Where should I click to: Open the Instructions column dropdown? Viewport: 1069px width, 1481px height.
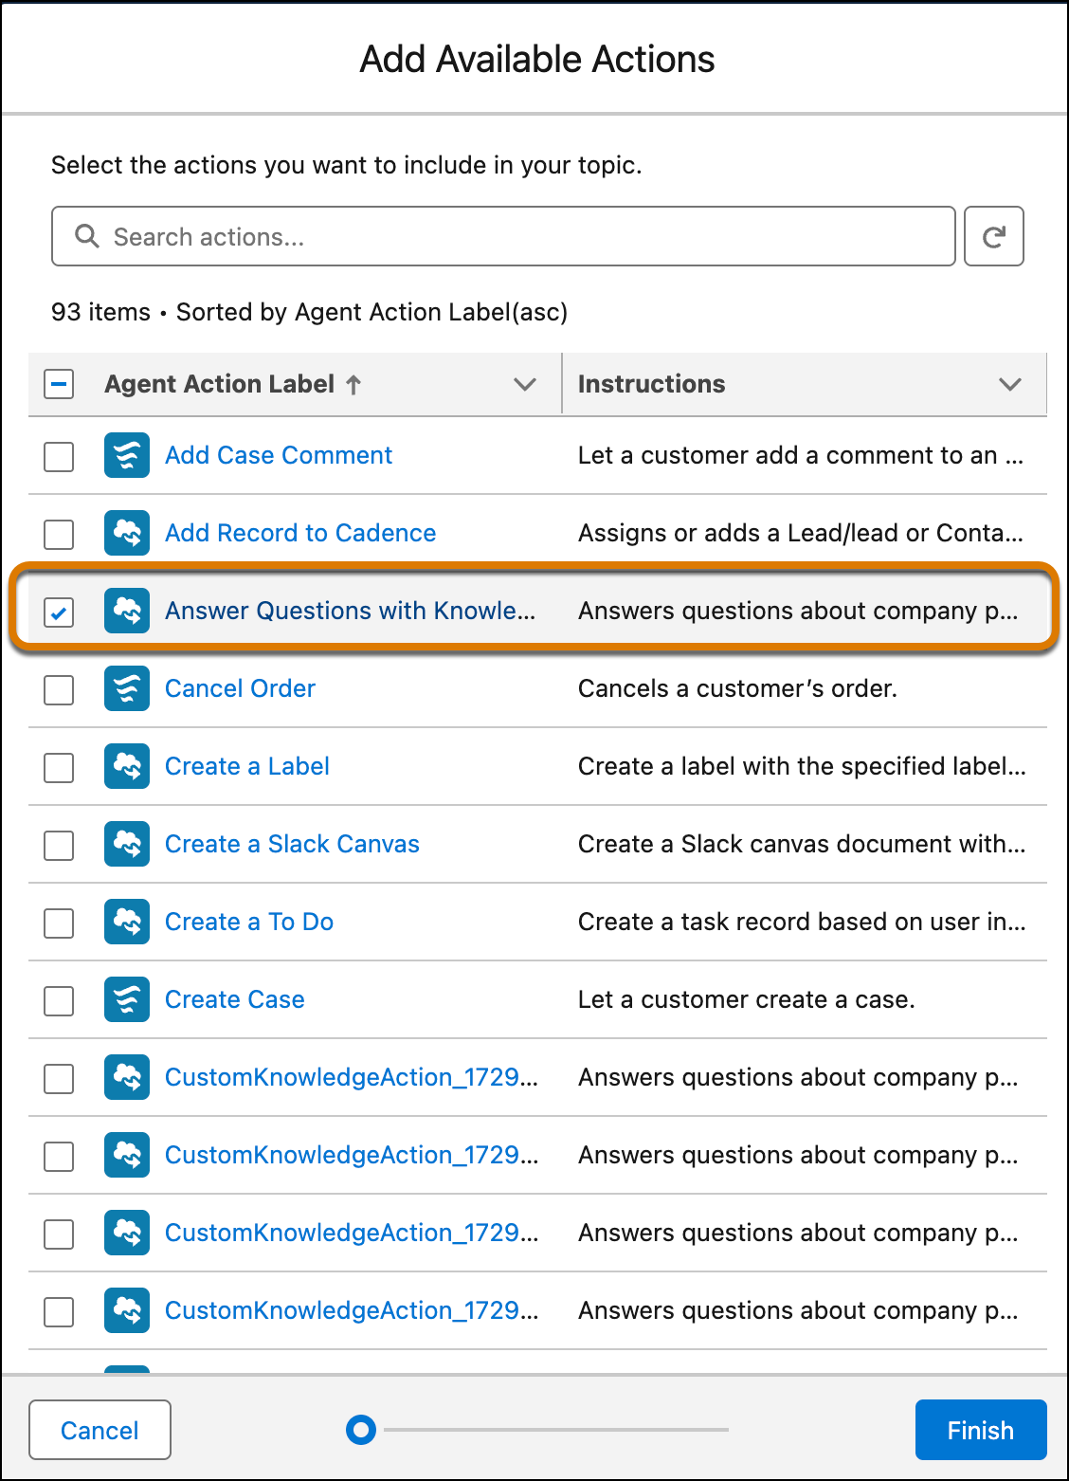1008,384
